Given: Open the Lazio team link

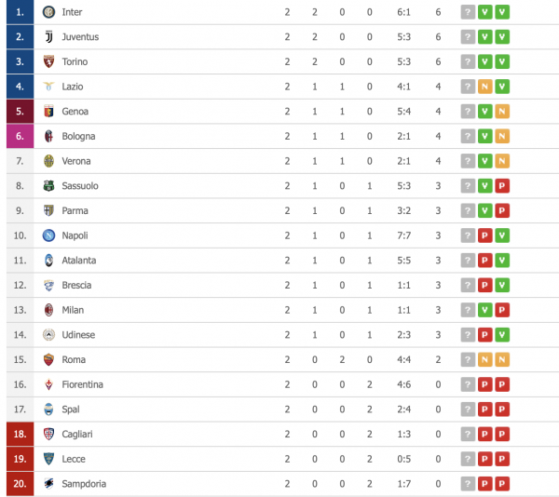Looking at the screenshot, I should (x=73, y=87).
